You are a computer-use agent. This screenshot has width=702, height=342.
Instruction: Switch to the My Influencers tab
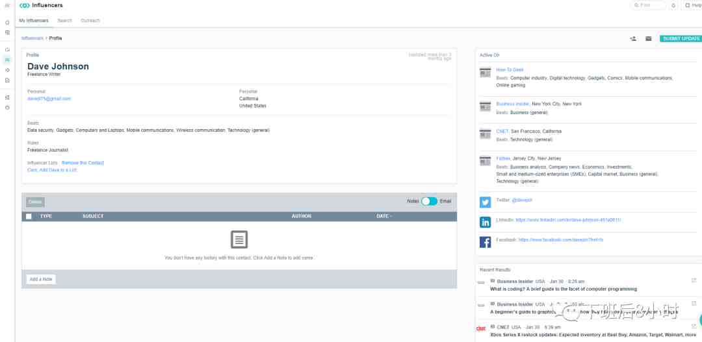pyautogui.click(x=34, y=21)
